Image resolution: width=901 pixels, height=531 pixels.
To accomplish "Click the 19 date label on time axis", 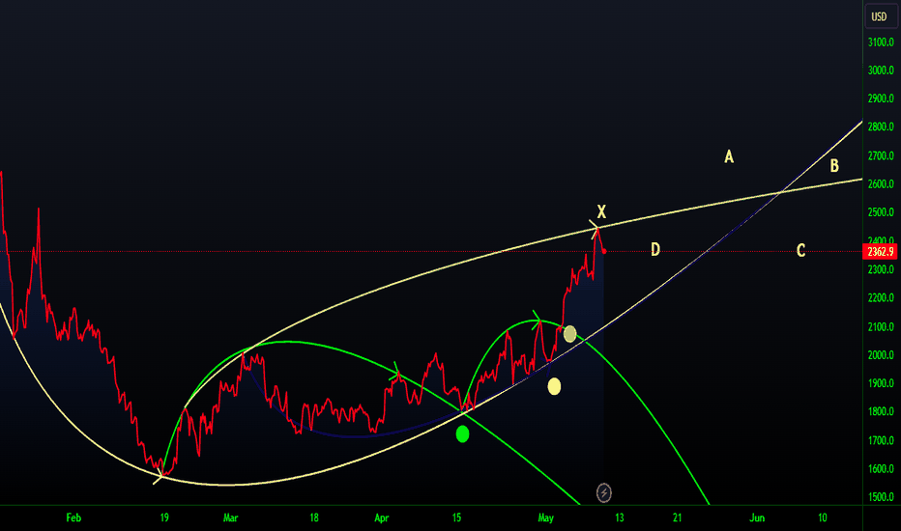I will (164, 517).
